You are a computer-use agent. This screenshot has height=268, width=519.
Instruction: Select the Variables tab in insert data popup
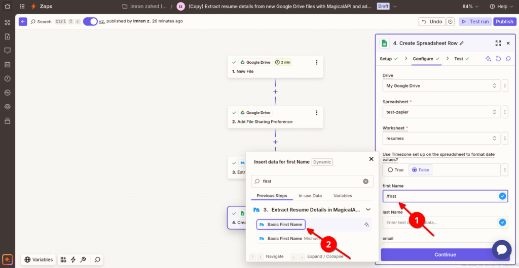coord(343,196)
